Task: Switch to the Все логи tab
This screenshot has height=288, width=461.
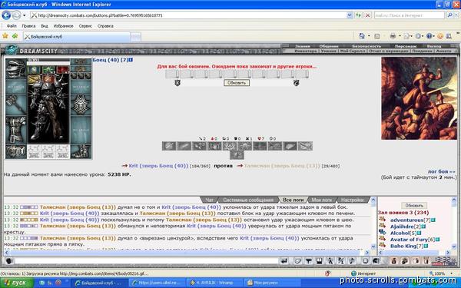Action: tap(293, 200)
